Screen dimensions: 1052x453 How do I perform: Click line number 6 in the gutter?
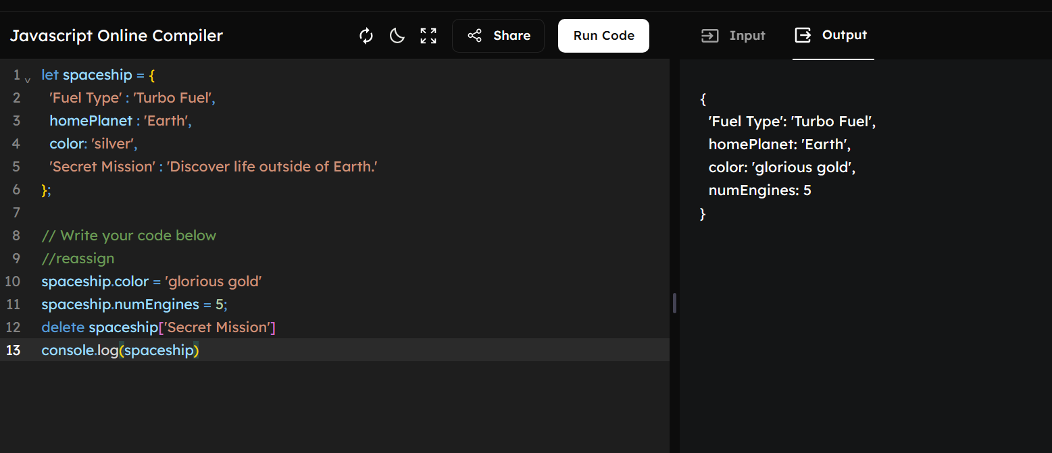[16, 190]
